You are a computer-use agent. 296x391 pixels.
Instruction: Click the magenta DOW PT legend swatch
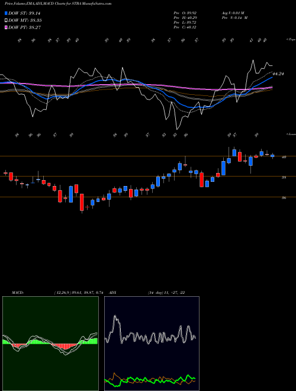coord(6,27)
